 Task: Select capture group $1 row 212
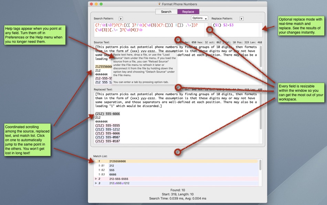tap(176, 166)
